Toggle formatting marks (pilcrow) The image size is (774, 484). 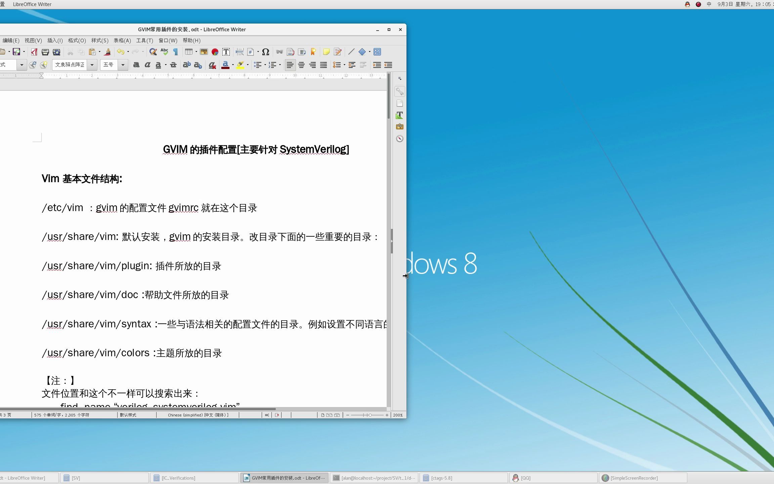point(175,52)
